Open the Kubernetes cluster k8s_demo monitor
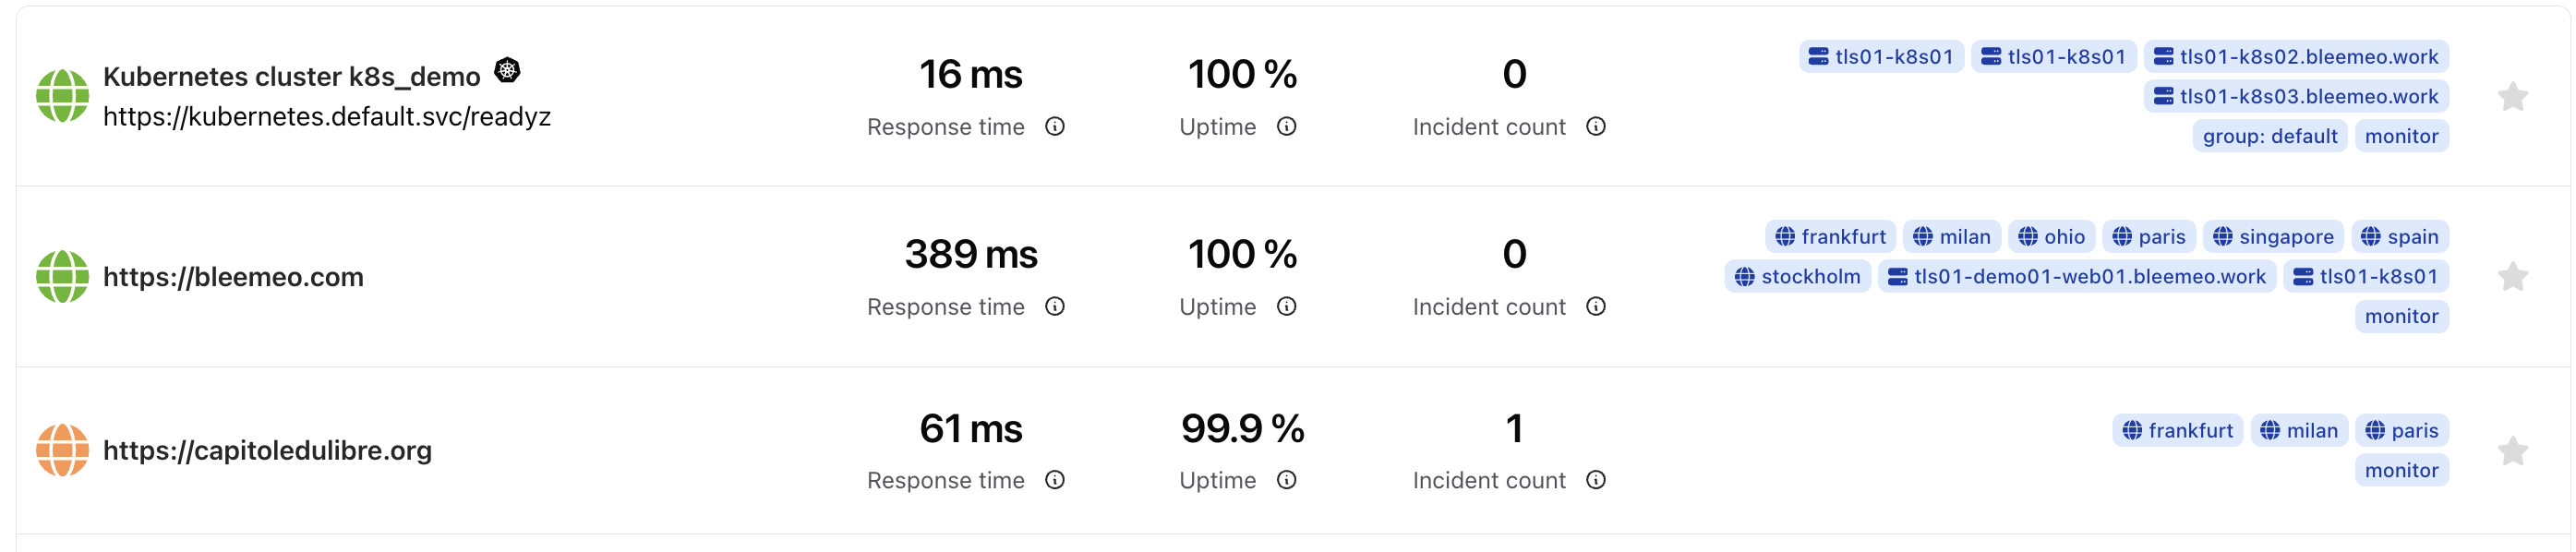2576x552 pixels. [291, 77]
